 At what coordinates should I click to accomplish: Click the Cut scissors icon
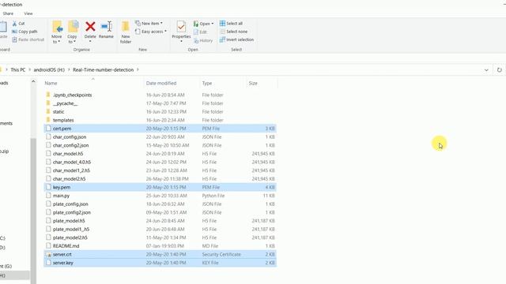click(x=14, y=24)
